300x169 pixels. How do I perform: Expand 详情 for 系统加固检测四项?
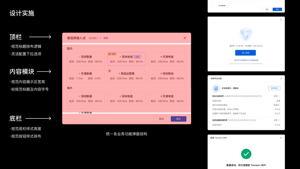[277, 120]
